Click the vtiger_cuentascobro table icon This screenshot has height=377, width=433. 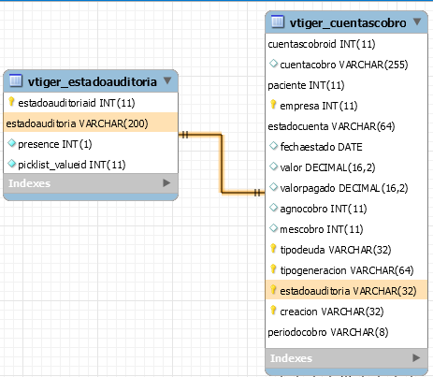278,22
